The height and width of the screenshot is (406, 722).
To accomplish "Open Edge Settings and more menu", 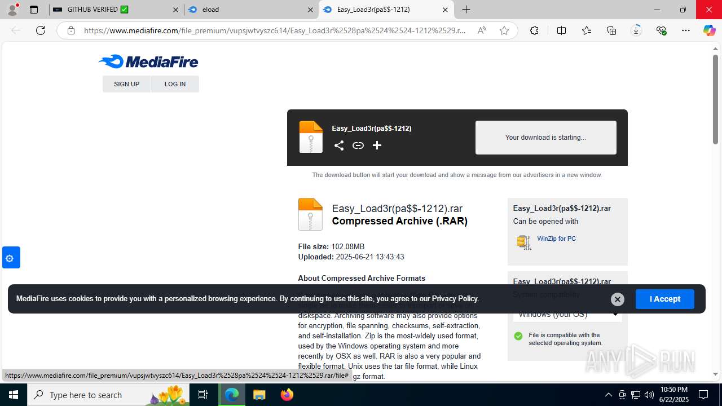I will tap(686, 30).
